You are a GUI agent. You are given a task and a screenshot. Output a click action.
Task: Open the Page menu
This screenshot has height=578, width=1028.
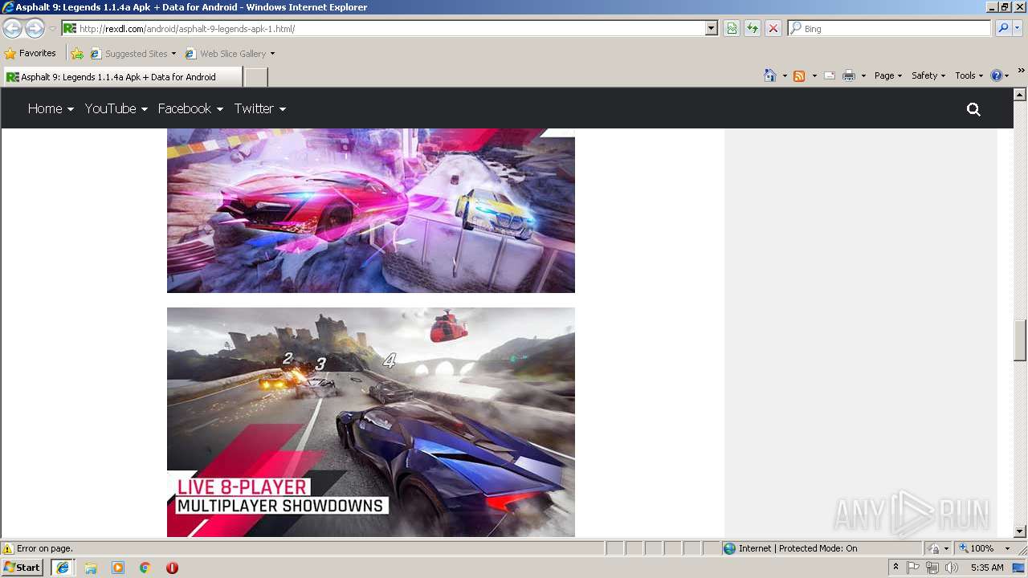[887, 75]
